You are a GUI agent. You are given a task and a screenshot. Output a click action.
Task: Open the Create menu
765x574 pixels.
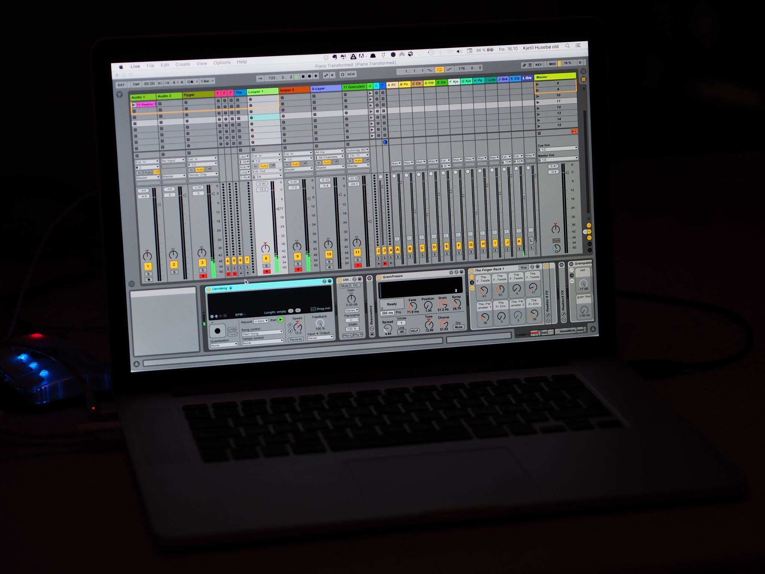pos(183,64)
